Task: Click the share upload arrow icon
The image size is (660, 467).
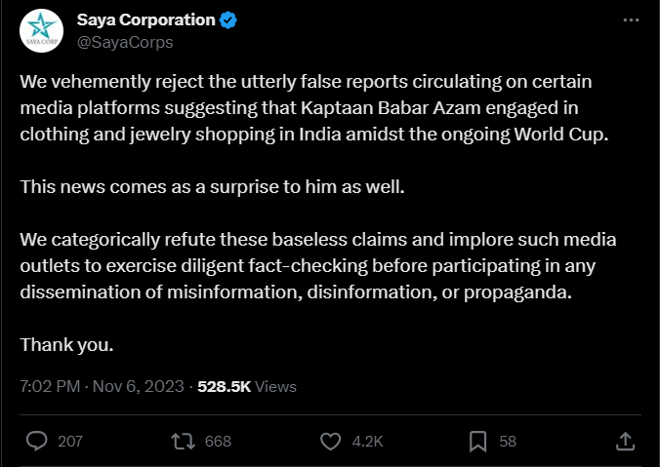Action: tap(623, 441)
